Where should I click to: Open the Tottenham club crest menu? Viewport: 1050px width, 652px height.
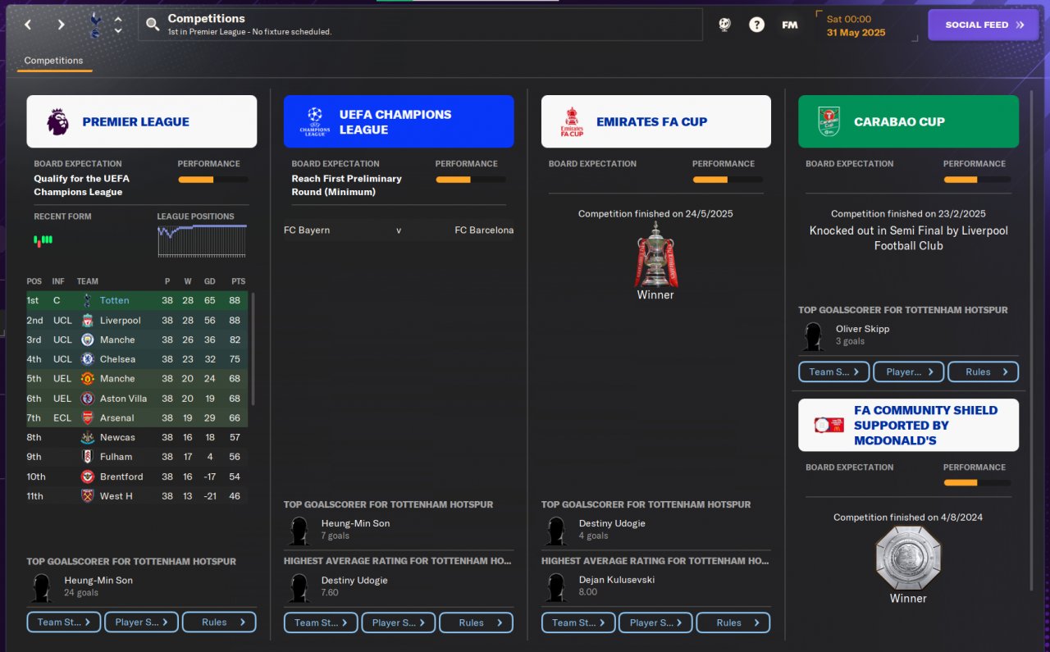coord(94,25)
